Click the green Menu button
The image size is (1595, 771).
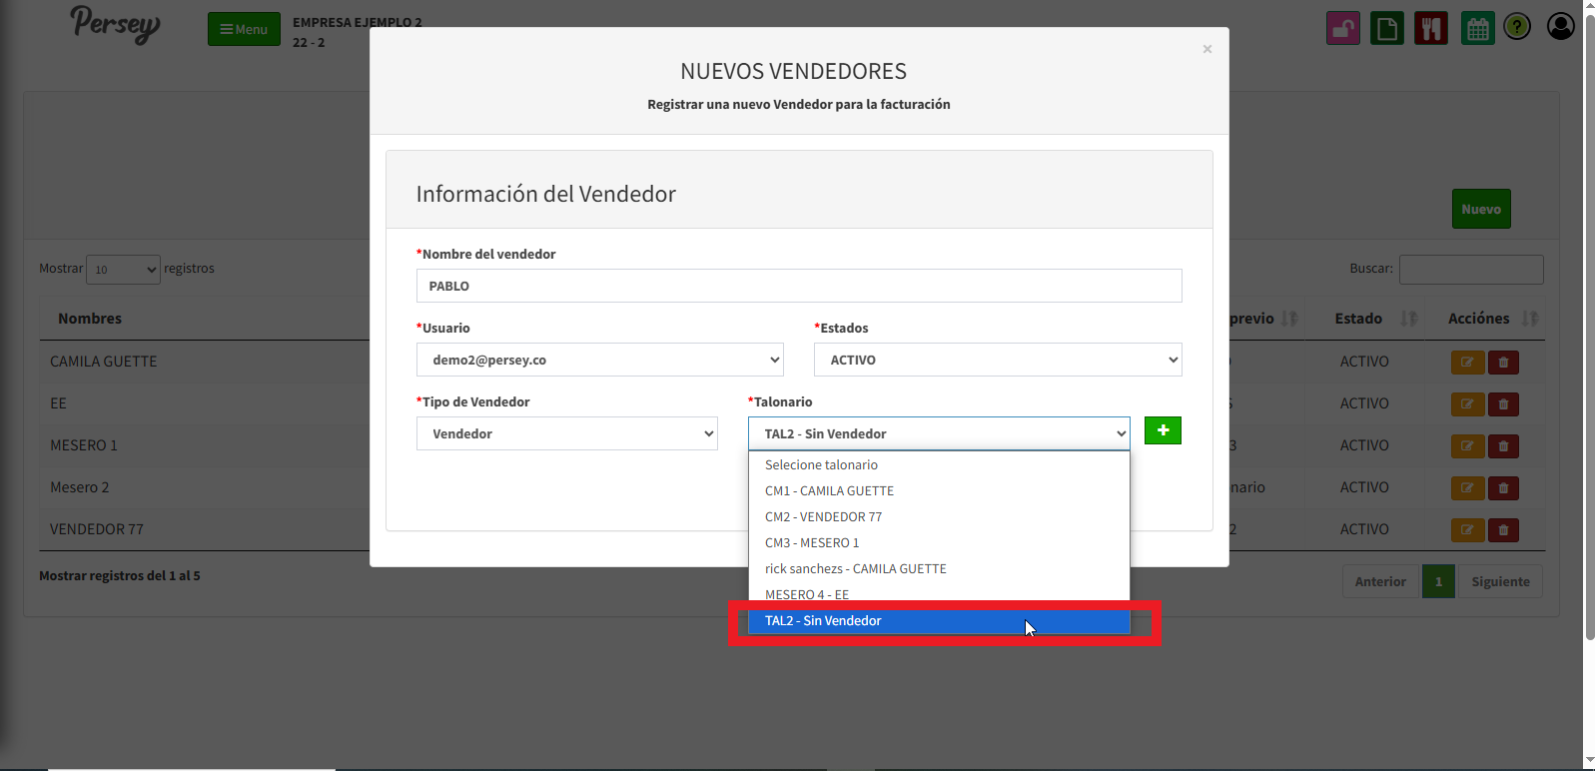(x=244, y=29)
